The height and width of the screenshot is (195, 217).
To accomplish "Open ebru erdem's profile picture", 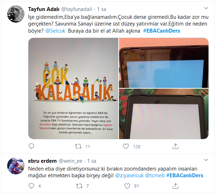I will pyautogui.click(x=16, y=166).
